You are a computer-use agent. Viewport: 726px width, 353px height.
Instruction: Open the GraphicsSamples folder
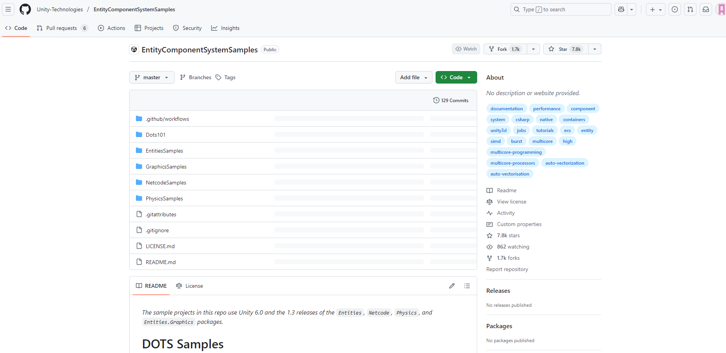pyautogui.click(x=166, y=167)
